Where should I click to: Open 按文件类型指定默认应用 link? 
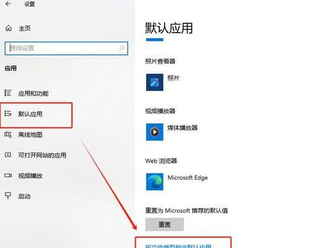click(x=178, y=246)
